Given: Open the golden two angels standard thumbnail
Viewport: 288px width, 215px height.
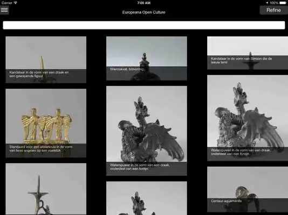Looking at the screenshot, I should pos(46,123).
